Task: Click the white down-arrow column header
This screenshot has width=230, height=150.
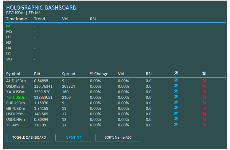Action: [204, 73]
